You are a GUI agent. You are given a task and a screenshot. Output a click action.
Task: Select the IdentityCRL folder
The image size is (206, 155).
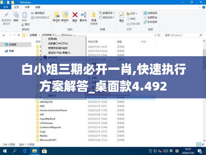[x=46, y=102]
